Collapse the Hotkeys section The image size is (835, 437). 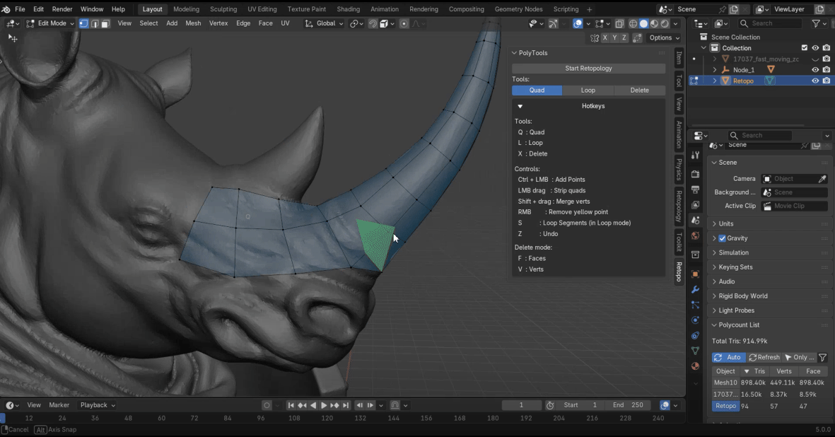coord(520,106)
